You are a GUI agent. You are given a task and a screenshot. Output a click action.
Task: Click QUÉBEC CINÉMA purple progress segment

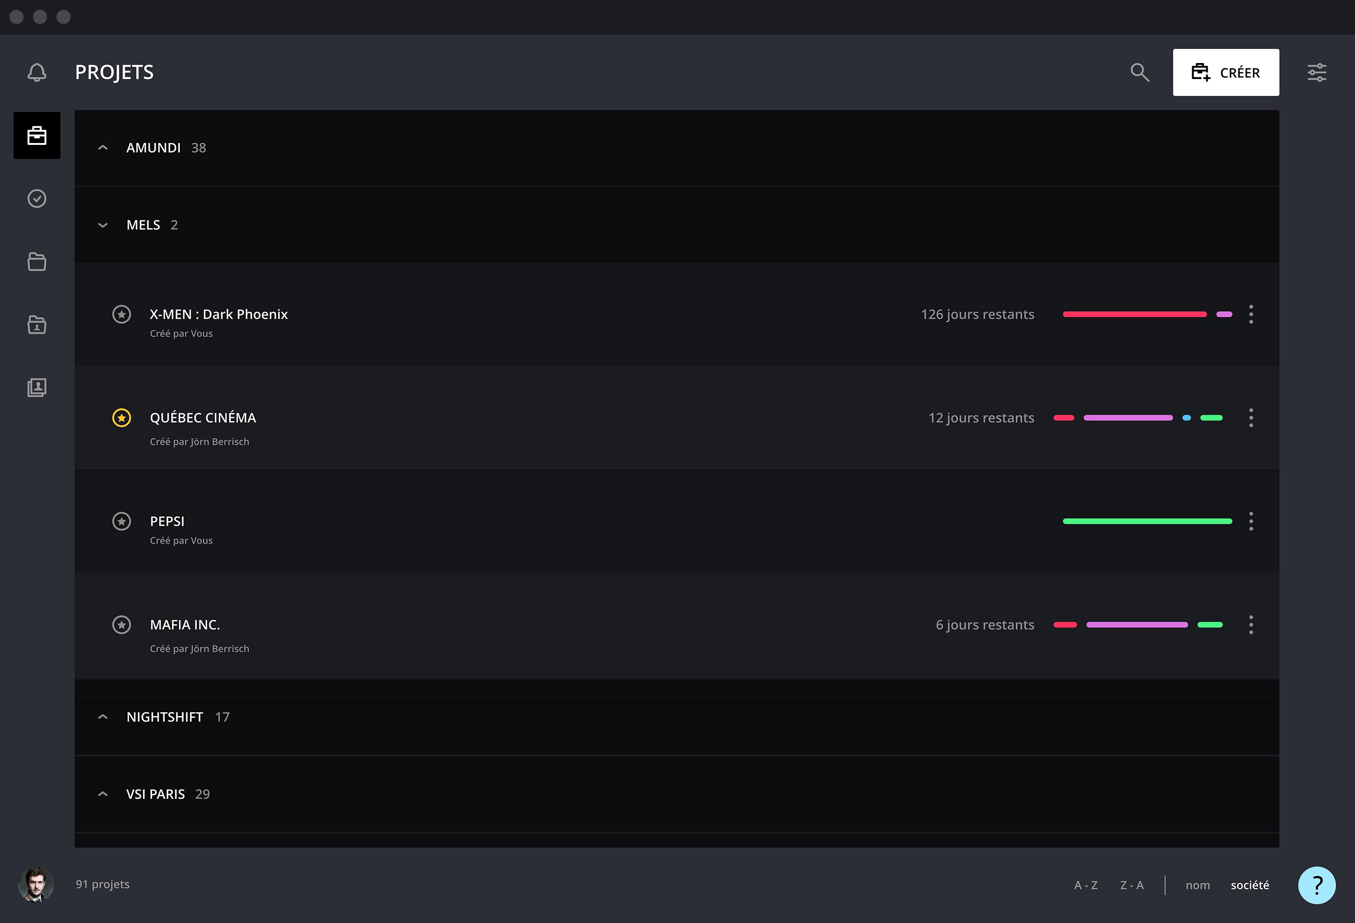(x=1128, y=418)
